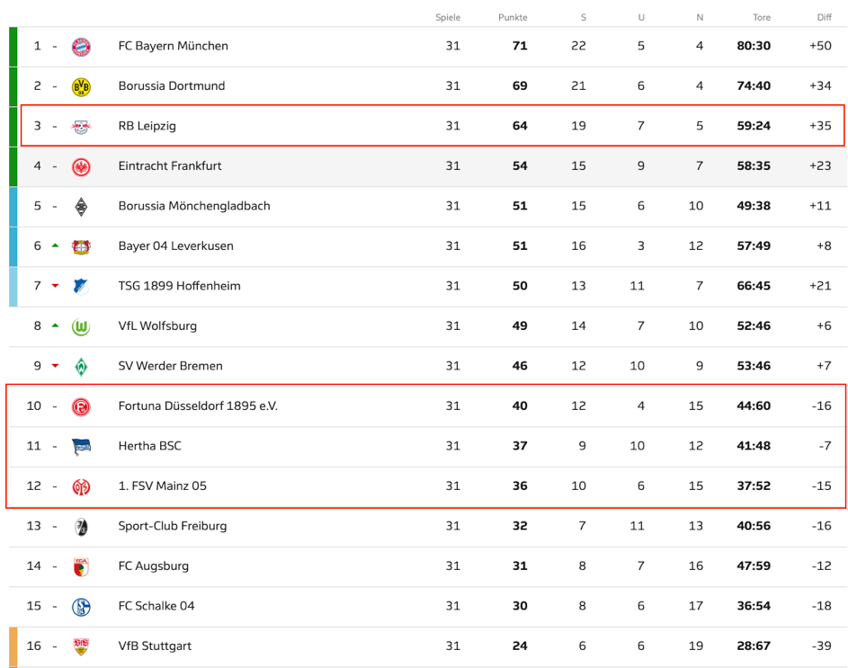Select the 1. FSV Mainz 05 name
This screenshot has height=668, width=848.
point(162,485)
